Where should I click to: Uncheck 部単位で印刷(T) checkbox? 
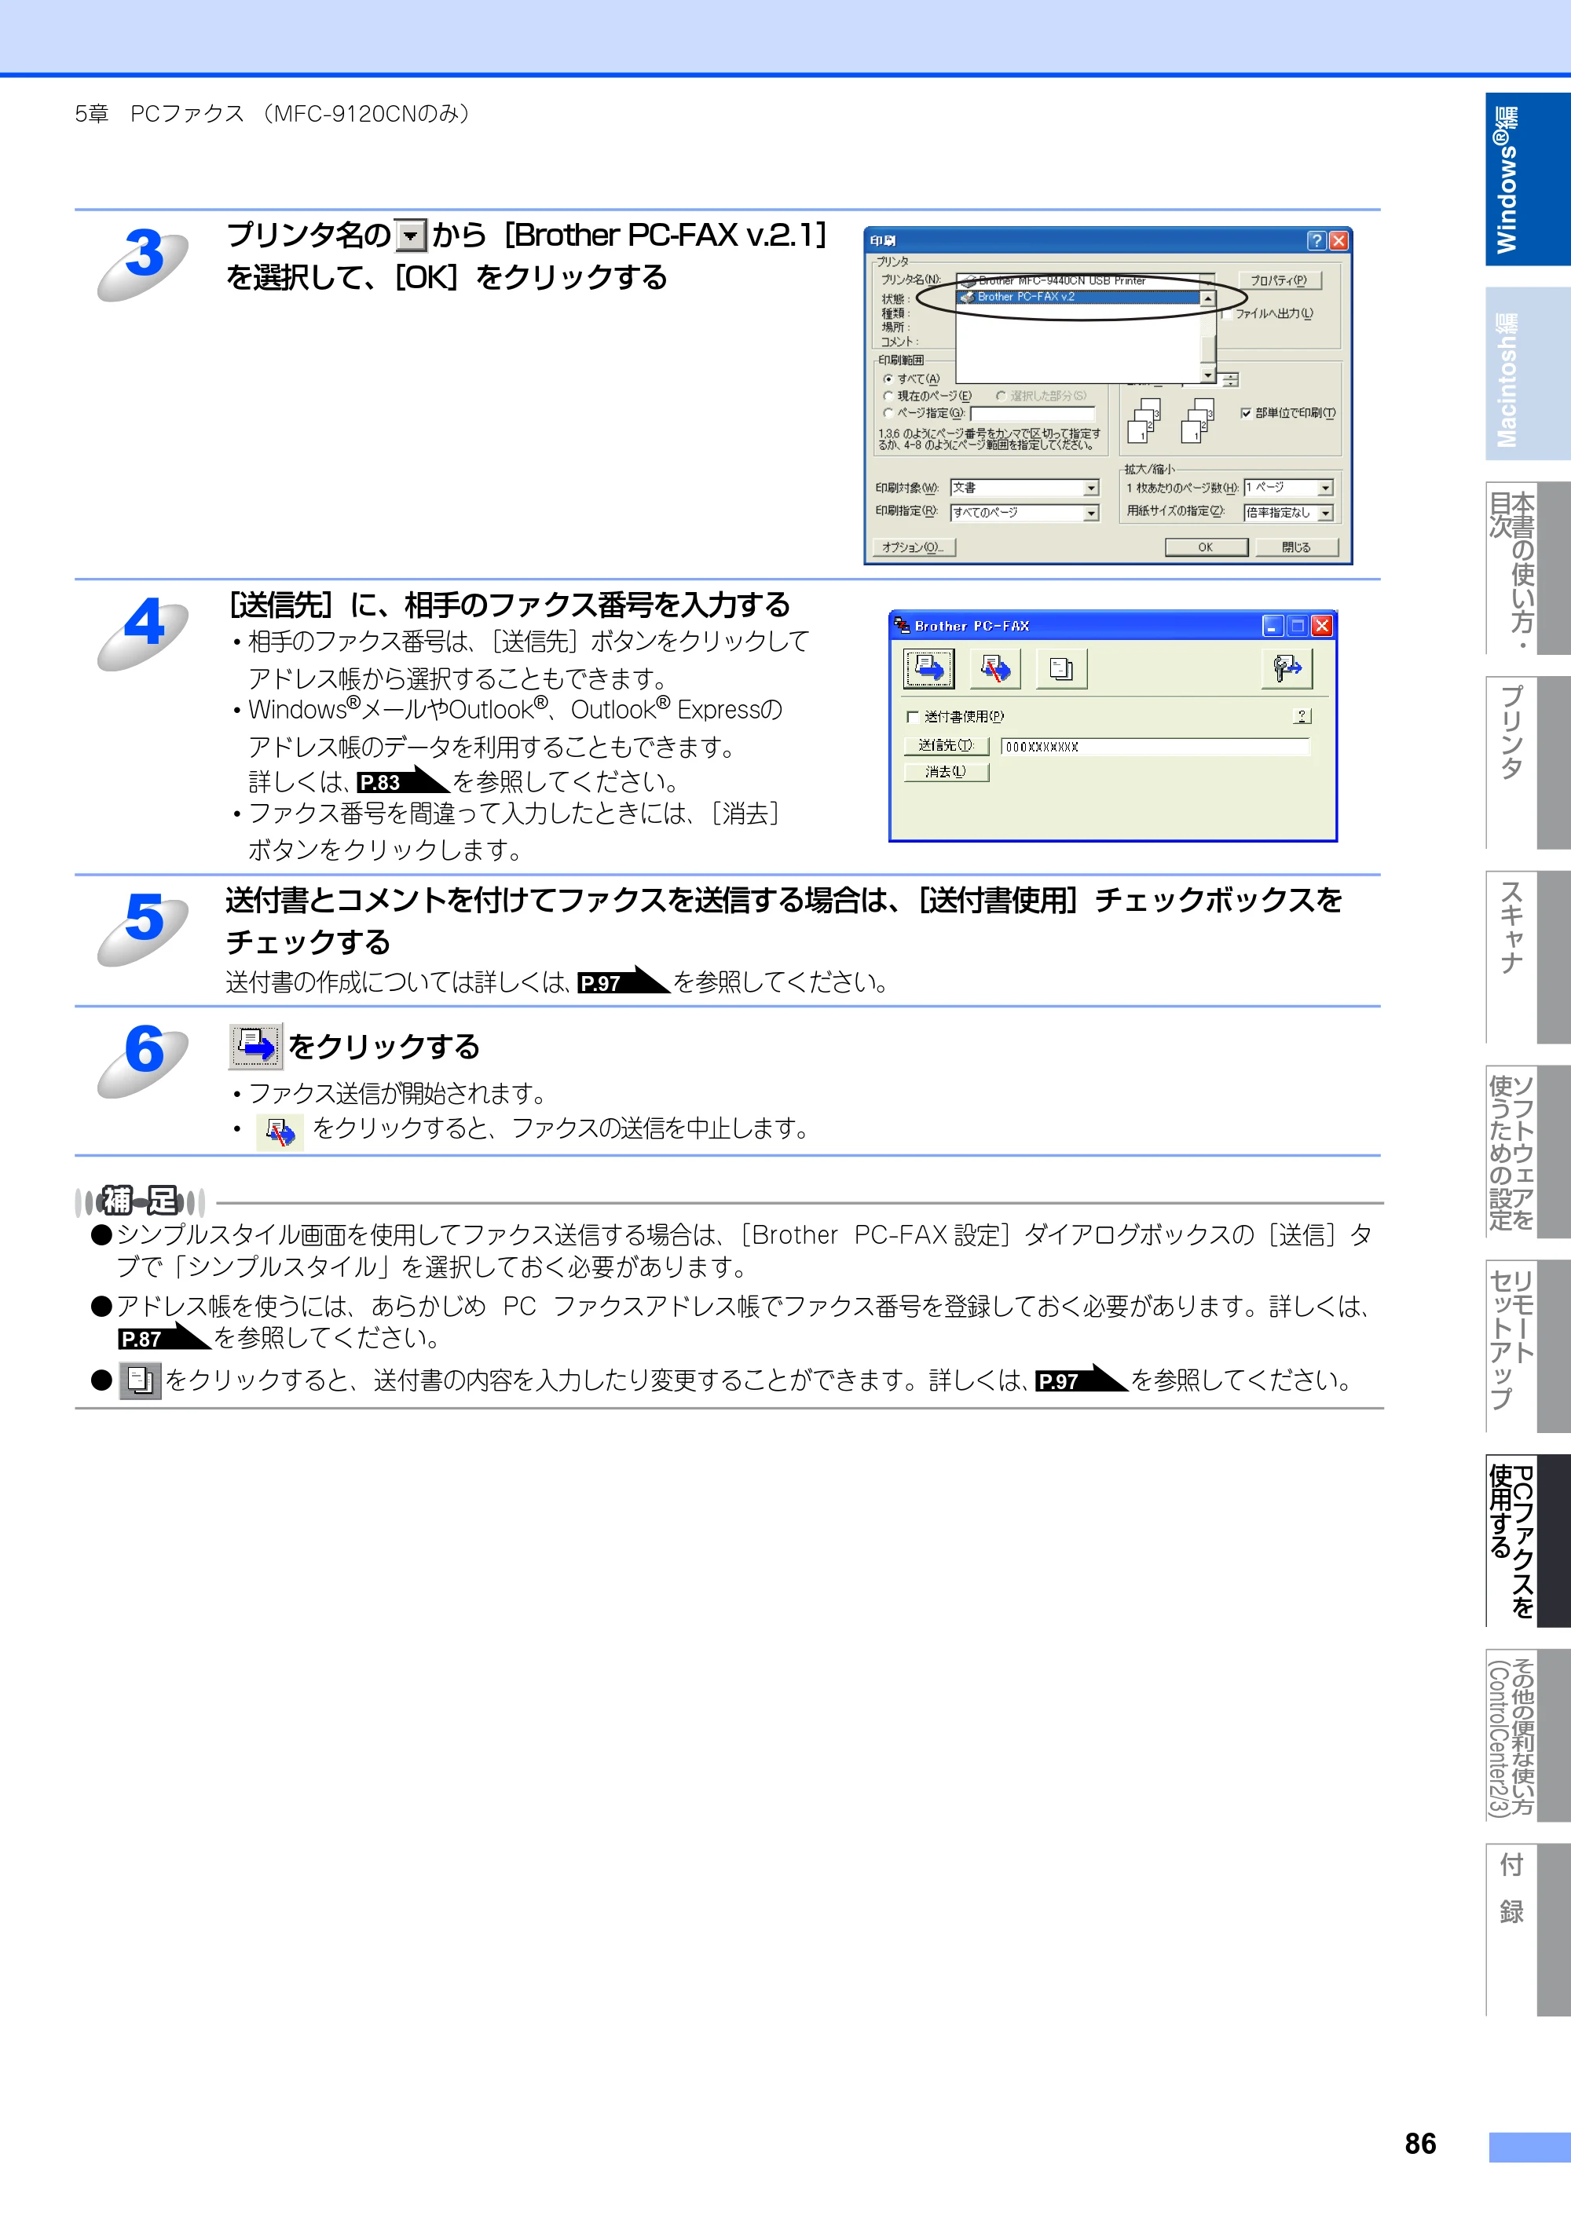[1246, 413]
